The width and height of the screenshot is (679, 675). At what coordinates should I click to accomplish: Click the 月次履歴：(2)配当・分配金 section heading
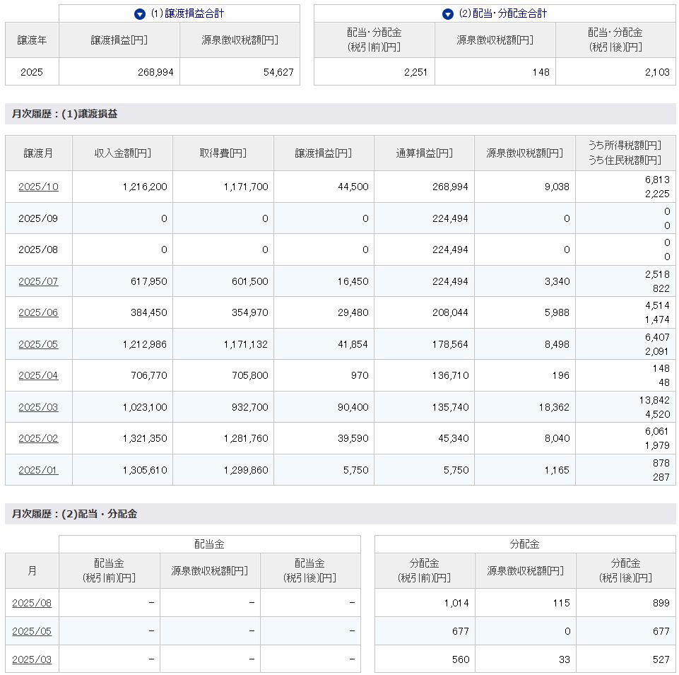(x=74, y=514)
